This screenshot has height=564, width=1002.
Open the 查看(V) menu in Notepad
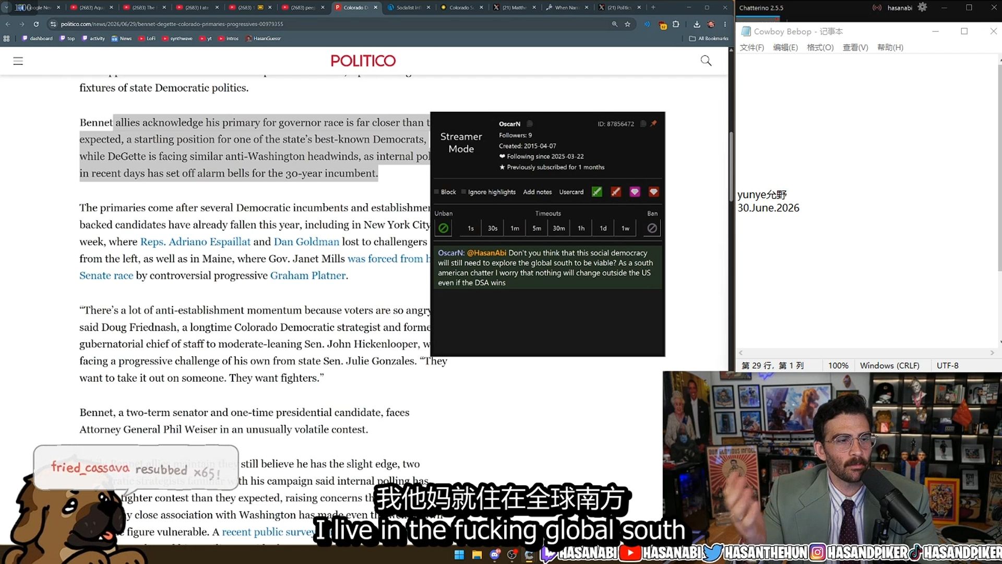(x=855, y=48)
